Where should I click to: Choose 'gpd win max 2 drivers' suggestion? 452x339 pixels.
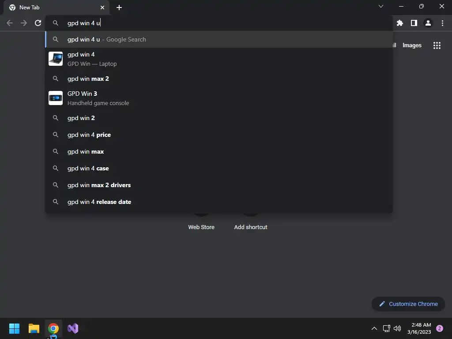click(219, 185)
